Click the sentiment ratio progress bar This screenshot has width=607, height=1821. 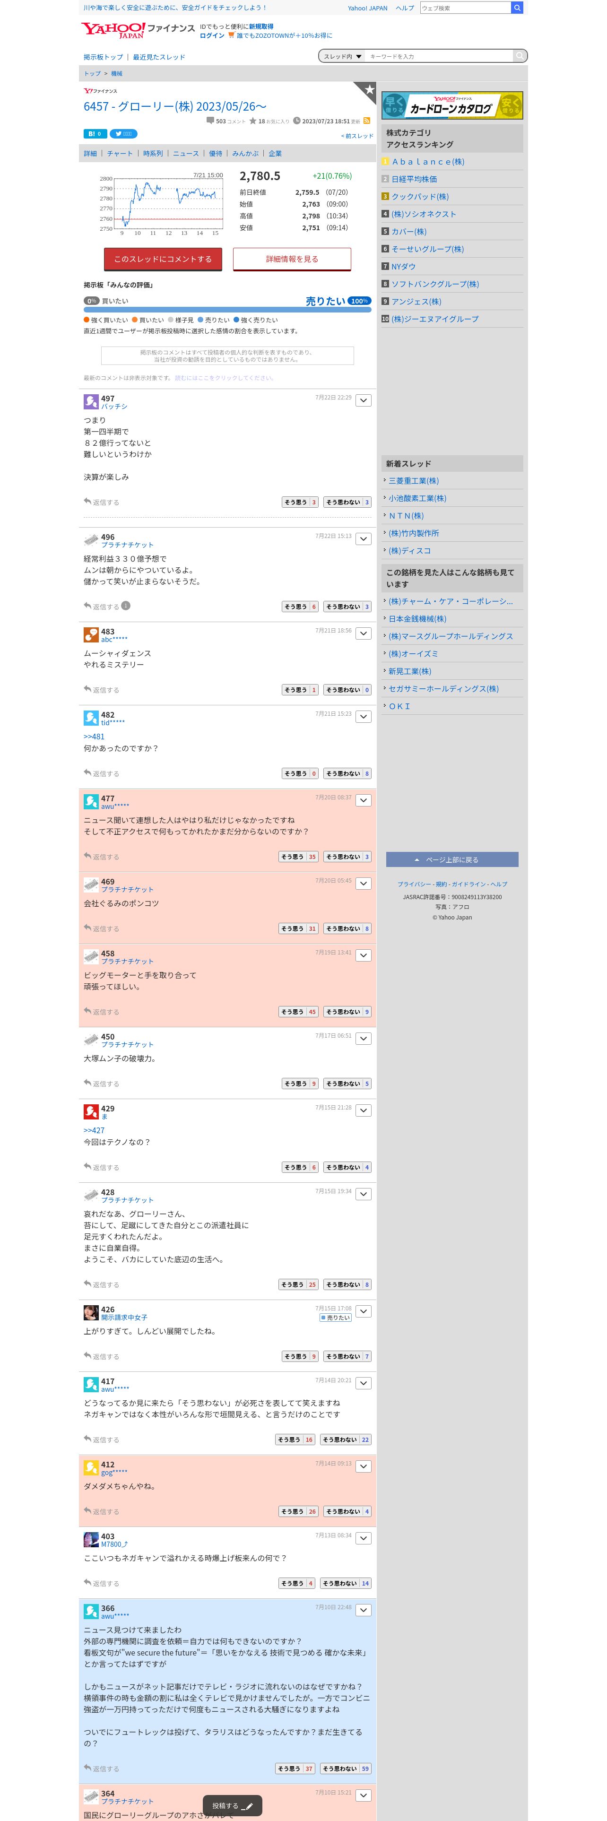click(227, 310)
